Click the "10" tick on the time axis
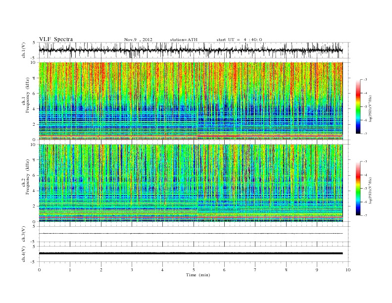 [348, 270]
